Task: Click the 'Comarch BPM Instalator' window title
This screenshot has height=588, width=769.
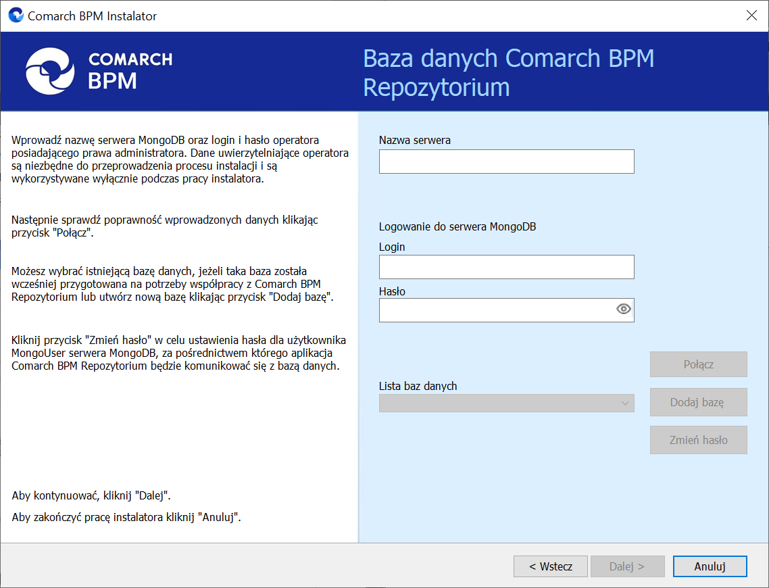Action: [92, 16]
